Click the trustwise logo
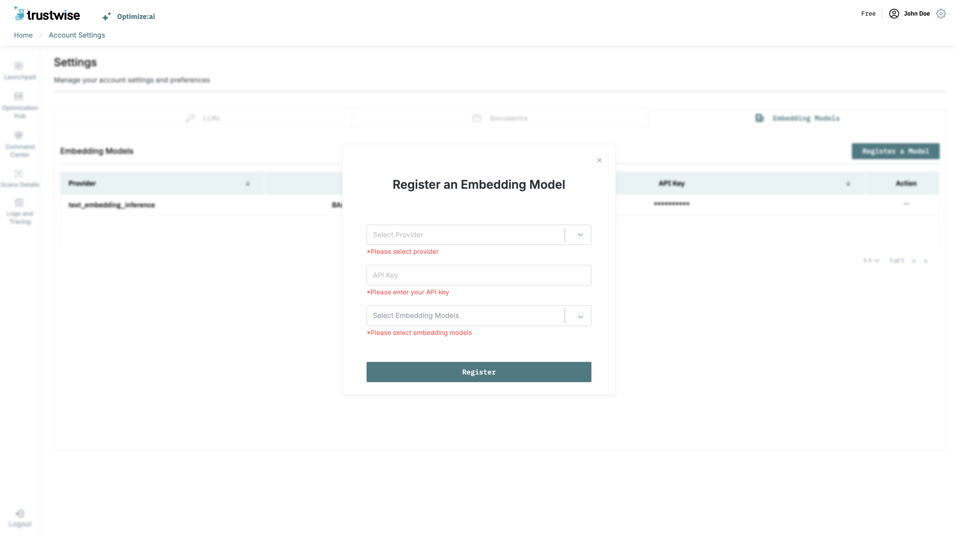 click(x=47, y=14)
